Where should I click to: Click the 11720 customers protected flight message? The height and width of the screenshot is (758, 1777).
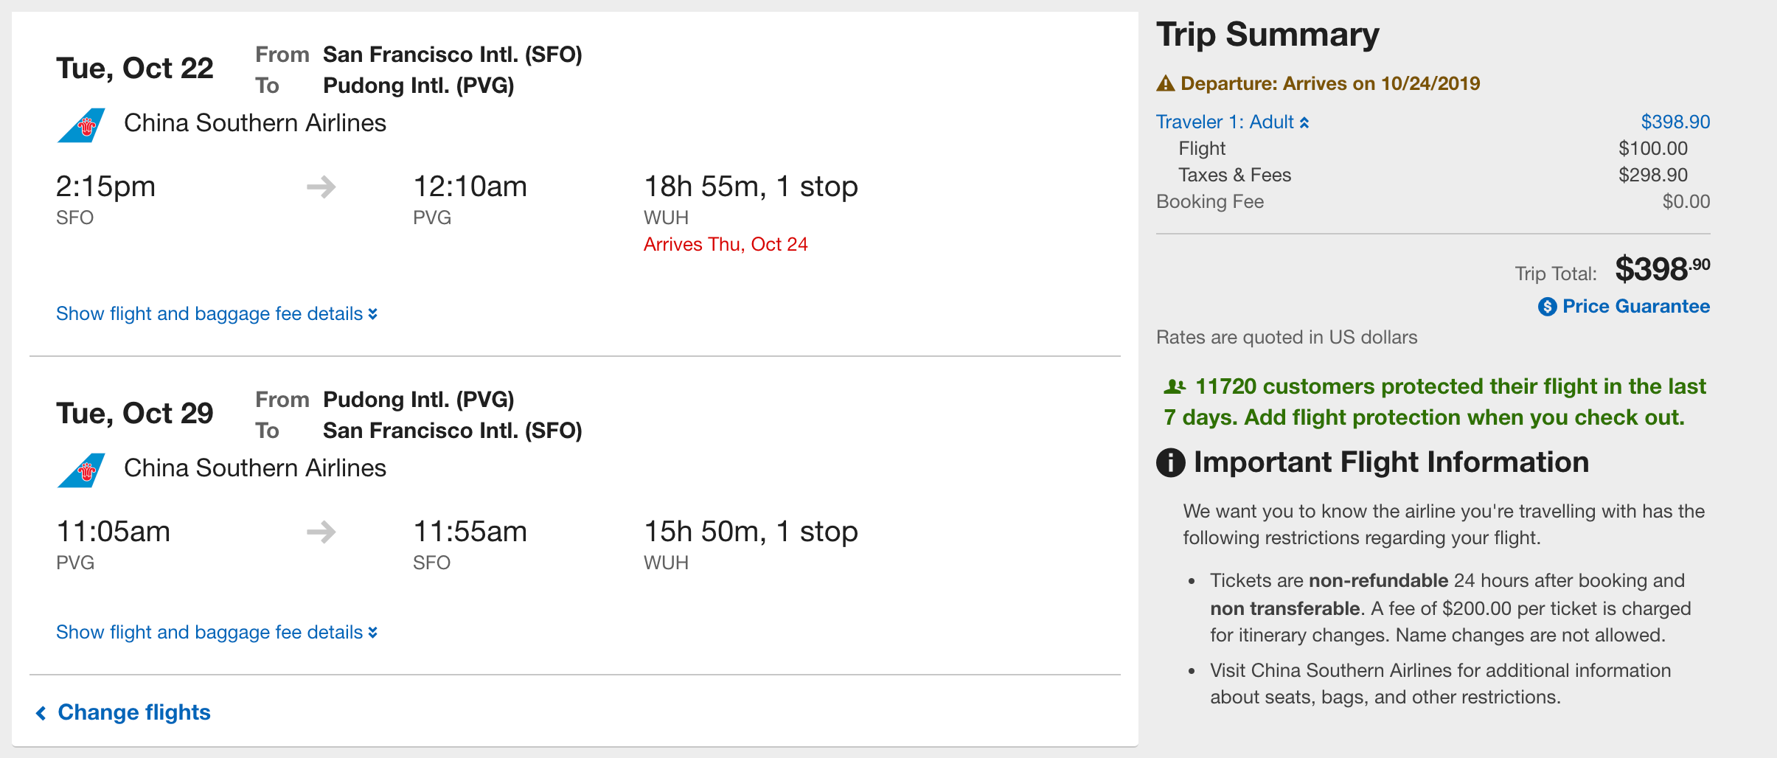click(x=1435, y=402)
